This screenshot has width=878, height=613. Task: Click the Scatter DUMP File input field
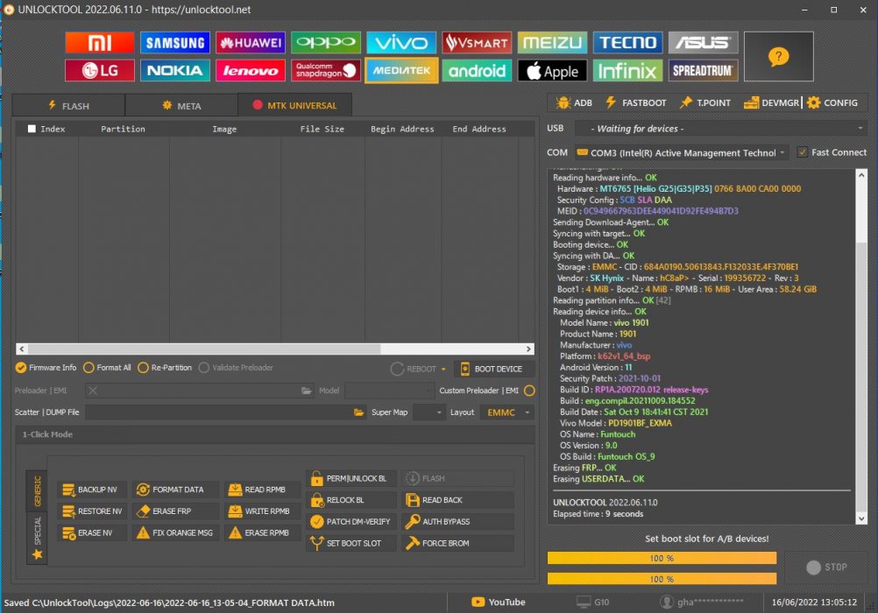[219, 412]
